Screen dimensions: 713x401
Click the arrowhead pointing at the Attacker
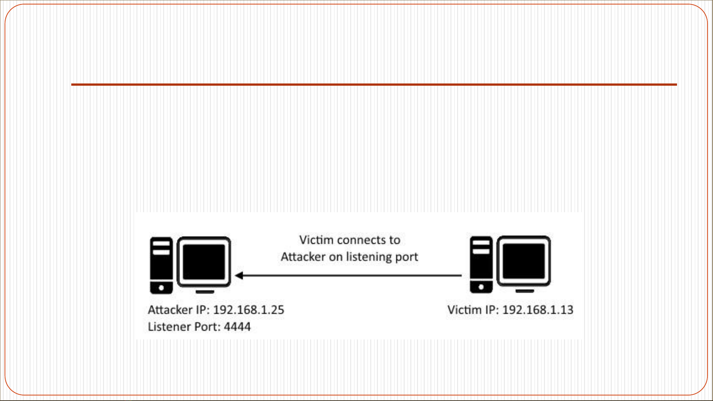(239, 276)
